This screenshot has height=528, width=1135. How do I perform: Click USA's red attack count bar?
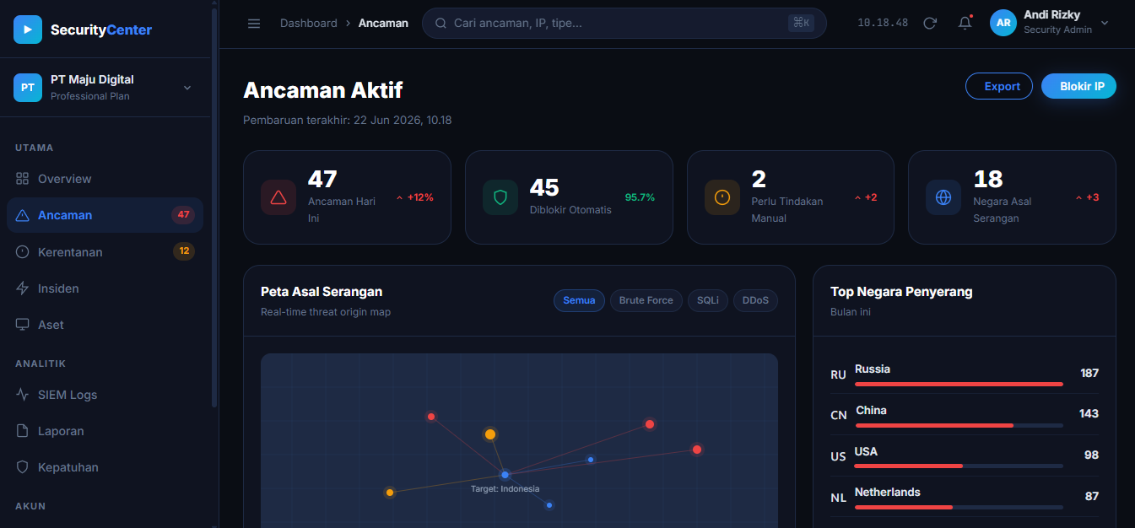[909, 466]
